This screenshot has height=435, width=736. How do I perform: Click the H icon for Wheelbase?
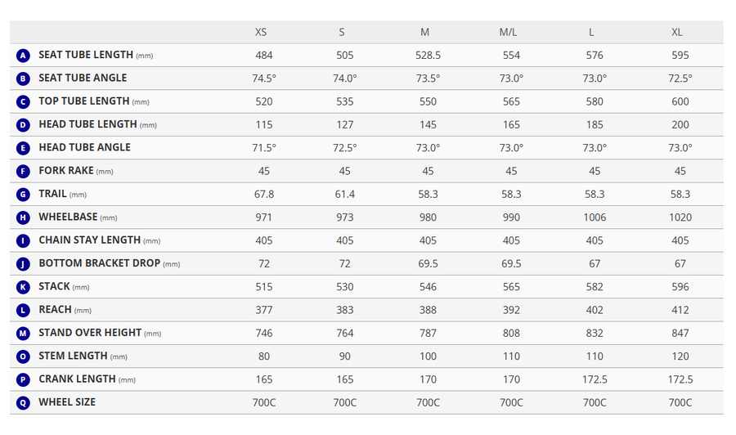(x=23, y=217)
